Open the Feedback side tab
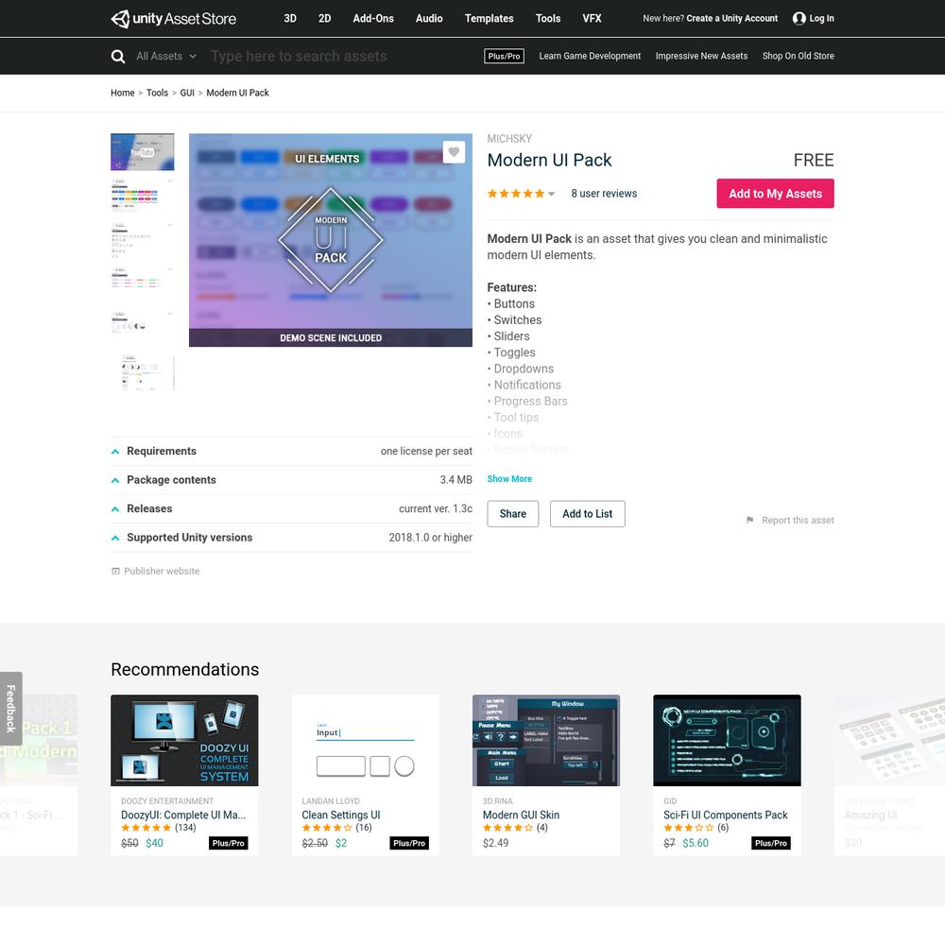Image resolution: width=945 pixels, height=945 pixels. pos(10,709)
